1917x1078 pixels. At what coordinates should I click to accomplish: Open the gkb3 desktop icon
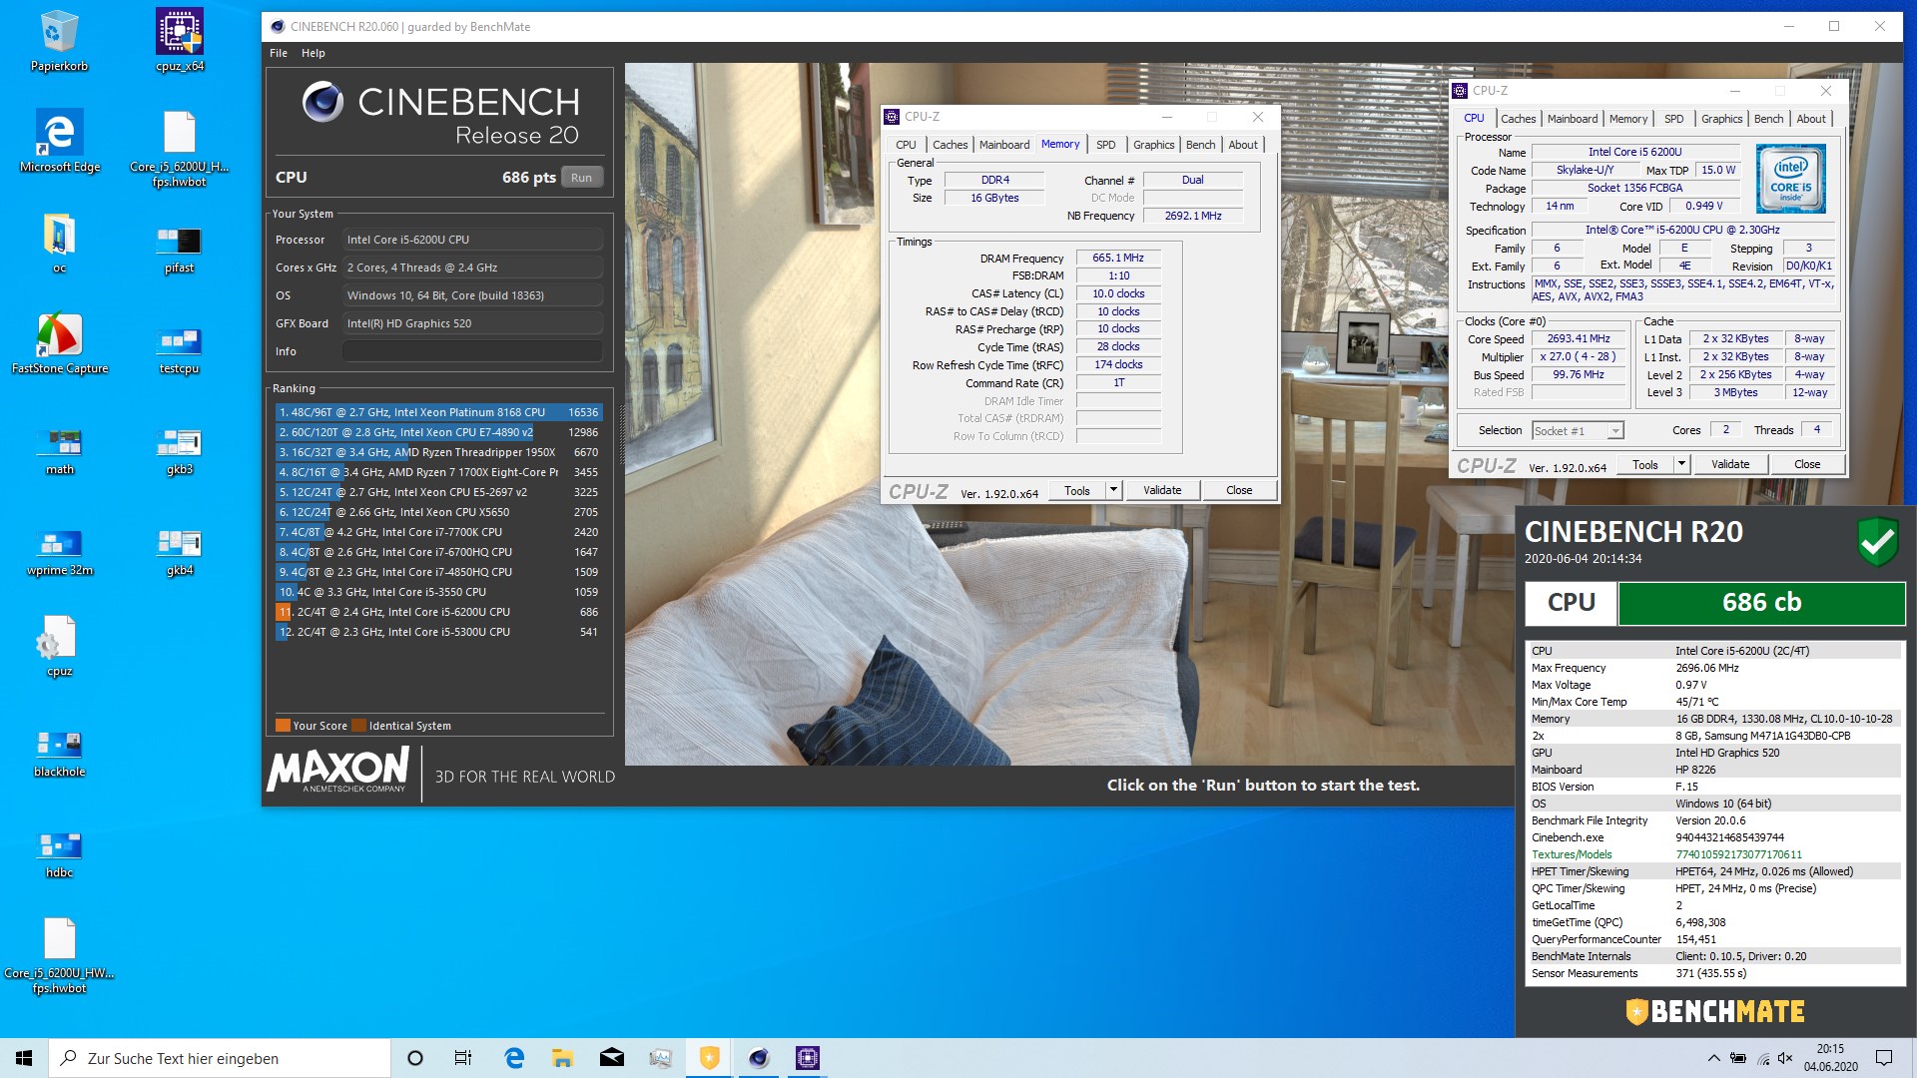pos(180,450)
